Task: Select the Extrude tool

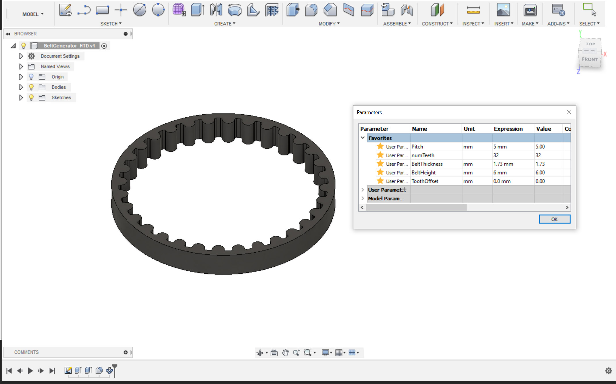Action: (x=198, y=10)
